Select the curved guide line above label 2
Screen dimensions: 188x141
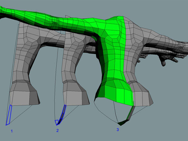(x=56, y=88)
